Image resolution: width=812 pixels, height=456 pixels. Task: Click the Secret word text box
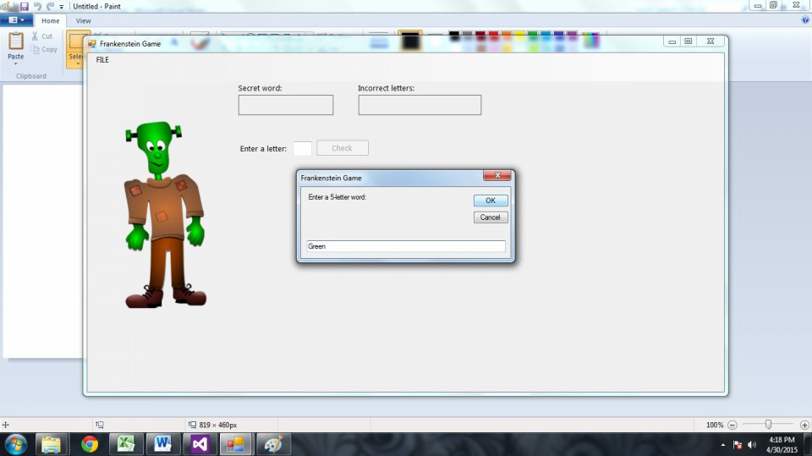coord(286,105)
